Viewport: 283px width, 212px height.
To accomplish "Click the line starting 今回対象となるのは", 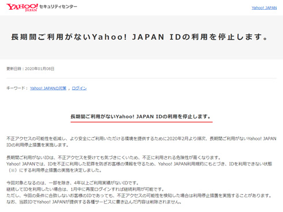I will coord(73,183).
